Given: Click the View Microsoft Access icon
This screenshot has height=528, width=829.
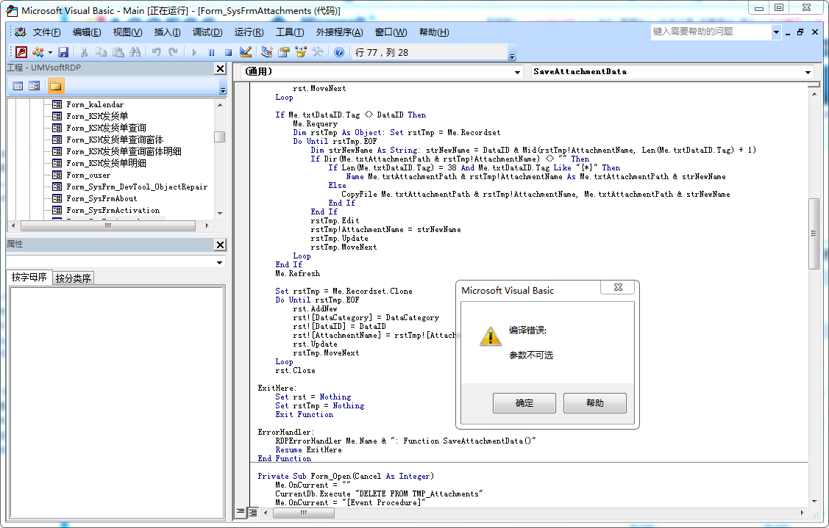Looking at the screenshot, I should 21,52.
